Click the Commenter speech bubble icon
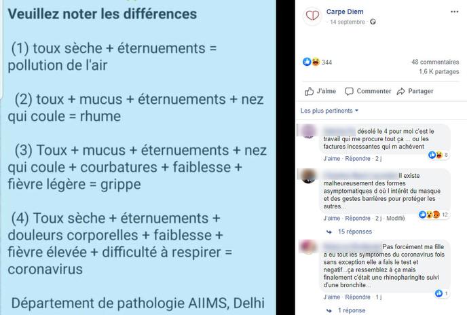Screen dimensions: 467x315 [x=349, y=92]
